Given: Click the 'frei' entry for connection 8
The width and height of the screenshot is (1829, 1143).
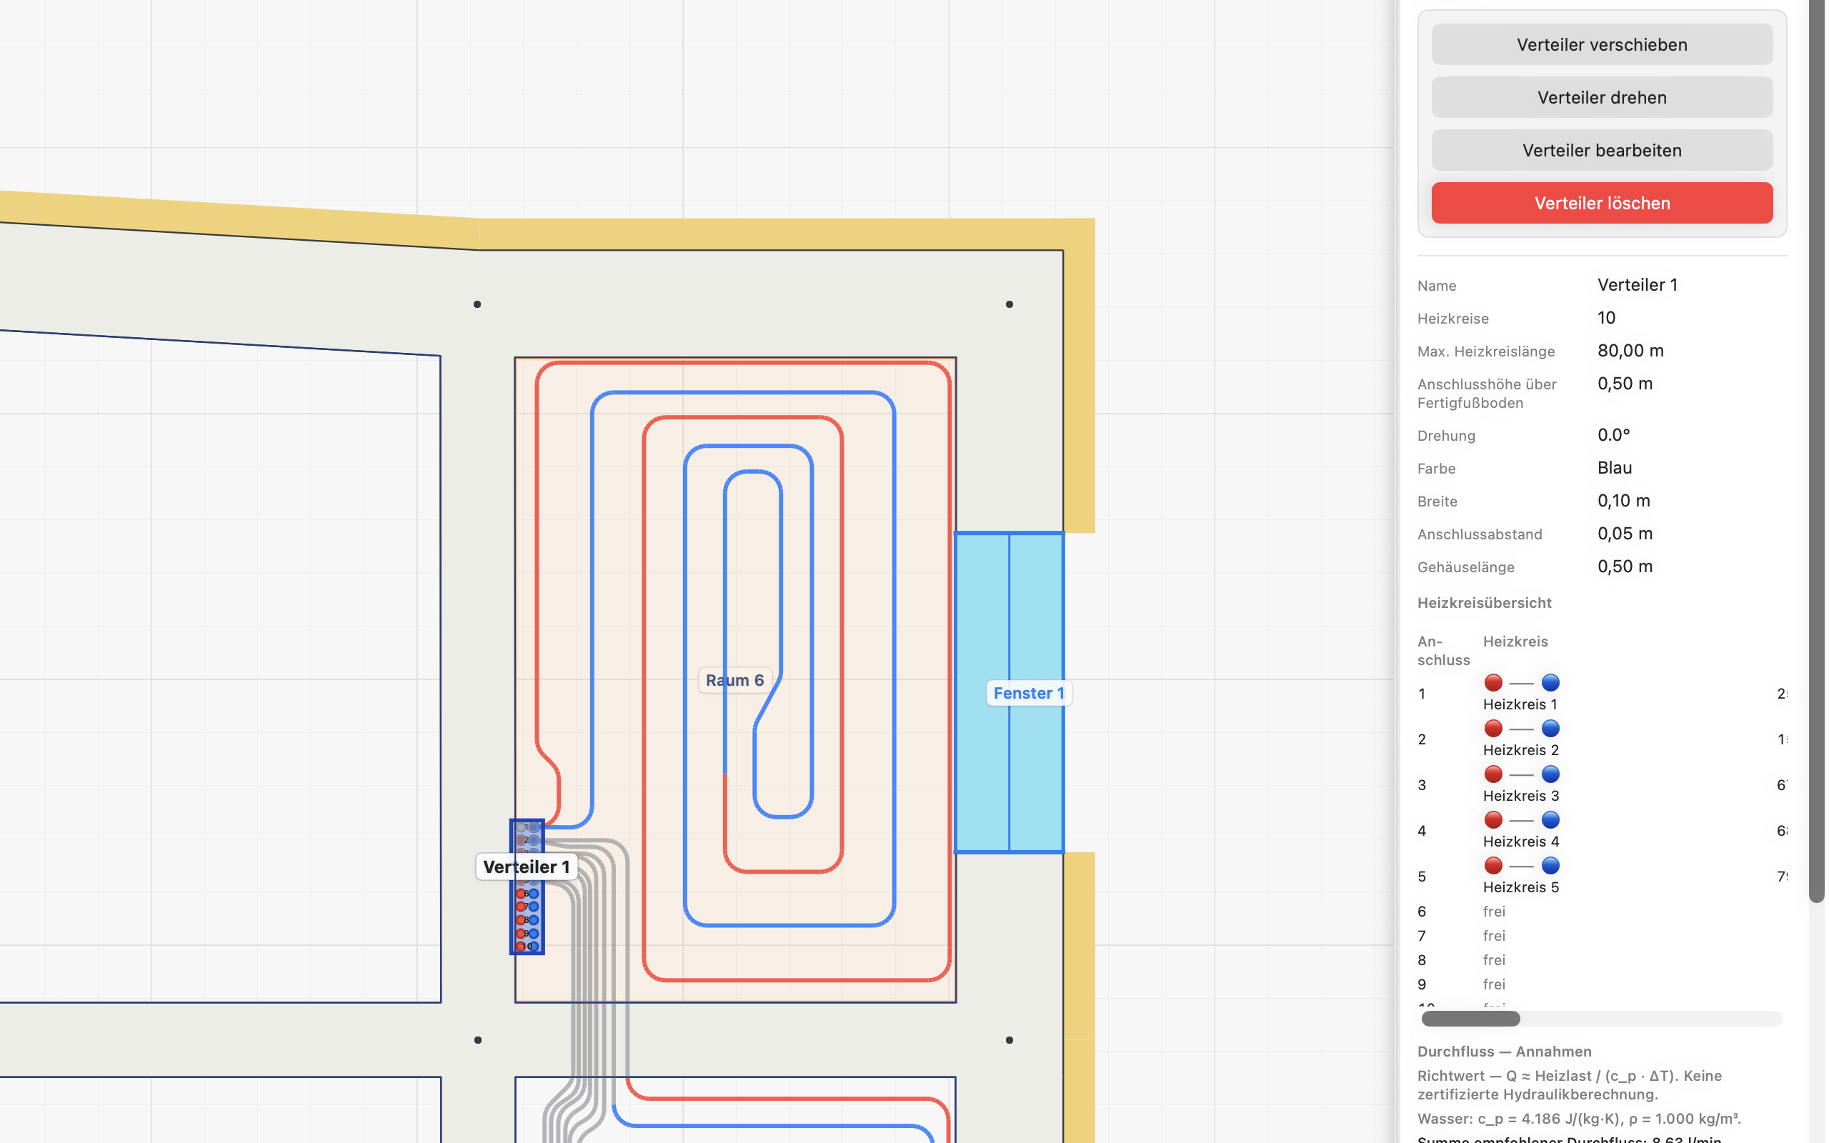Looking at the screenshot, I should pyautogui.click(x=1494, y=960).
